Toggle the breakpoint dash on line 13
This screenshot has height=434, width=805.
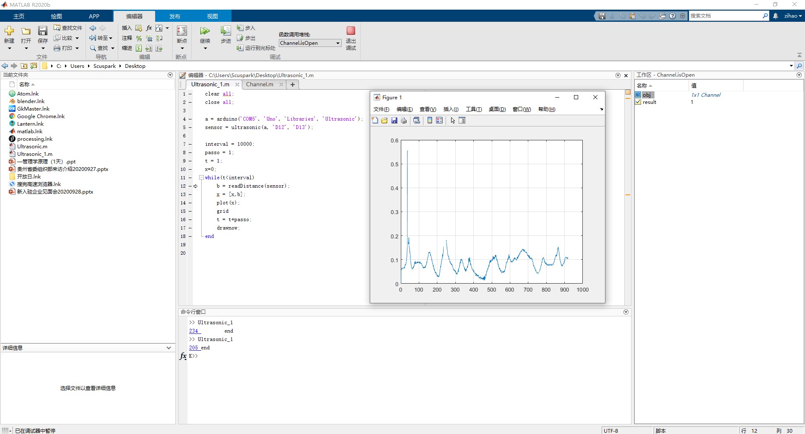pos(190,194)
